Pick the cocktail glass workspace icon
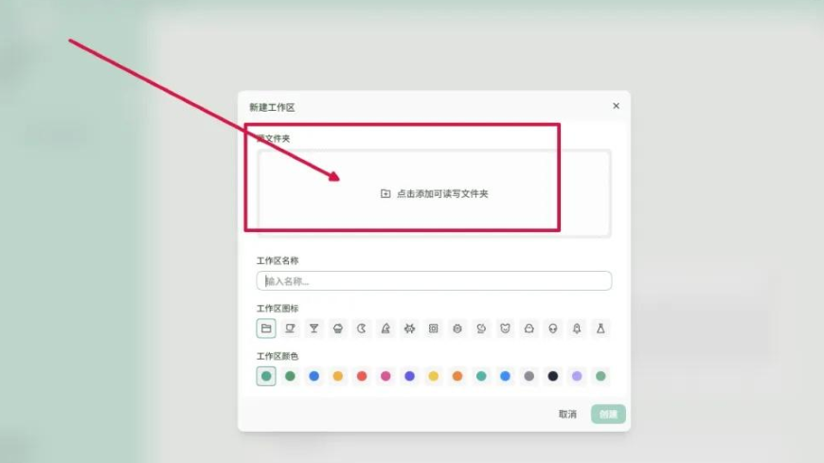824x463 pixels. 313,329
